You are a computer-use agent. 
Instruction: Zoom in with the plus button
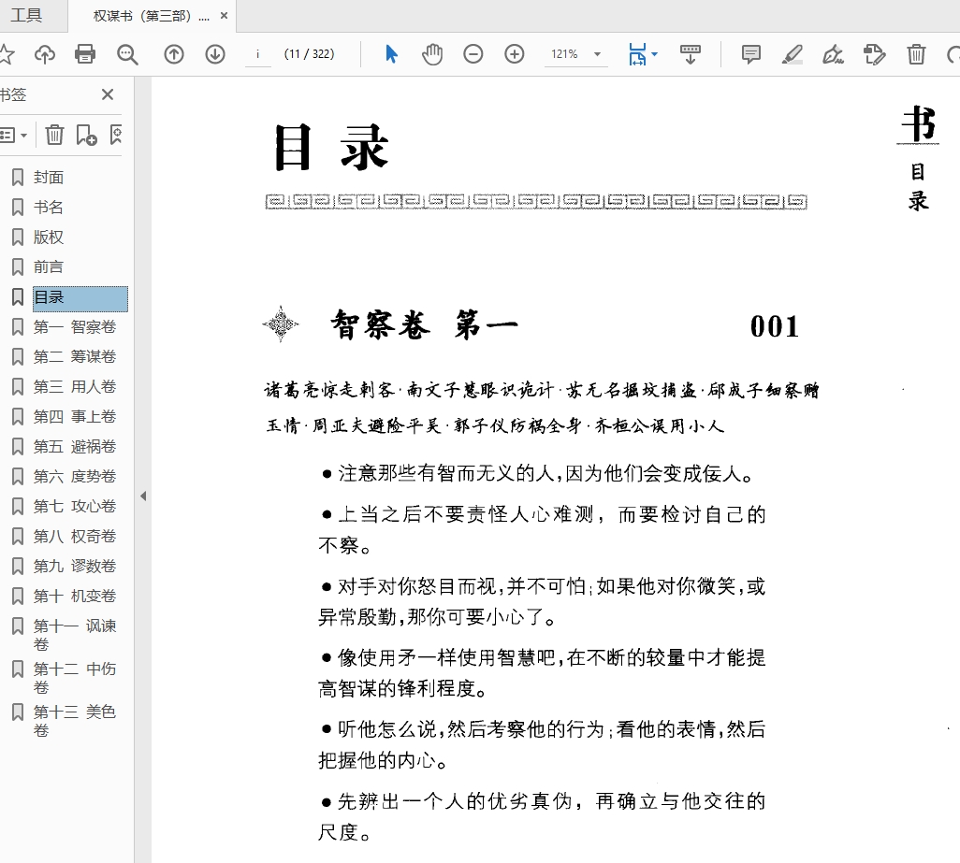click(x=515, y=54)
